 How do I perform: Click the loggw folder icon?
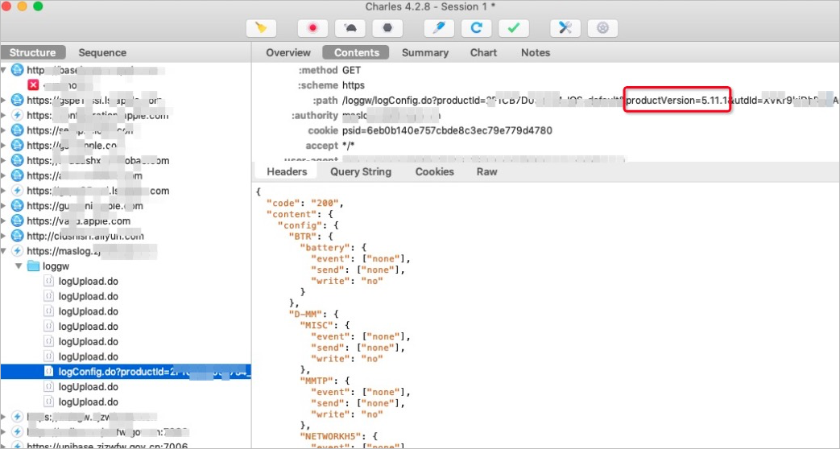click(x=33, y=266)
